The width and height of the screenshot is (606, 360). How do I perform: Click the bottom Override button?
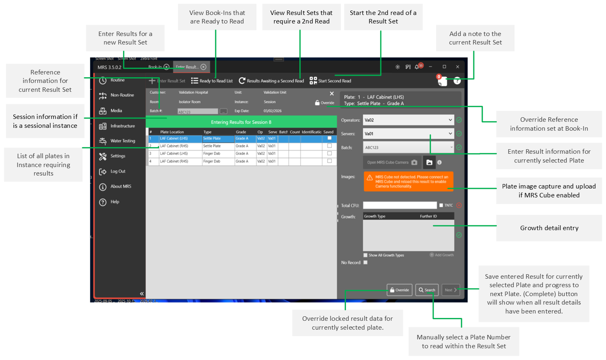click(x=399, y=290)
